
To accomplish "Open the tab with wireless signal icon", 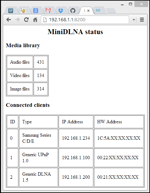I will pyautogui.click(x=98, y=10).
